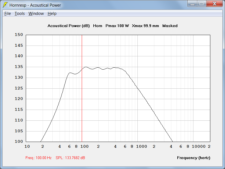Click the 1000 Hz x-axis label

click(142, 146)
